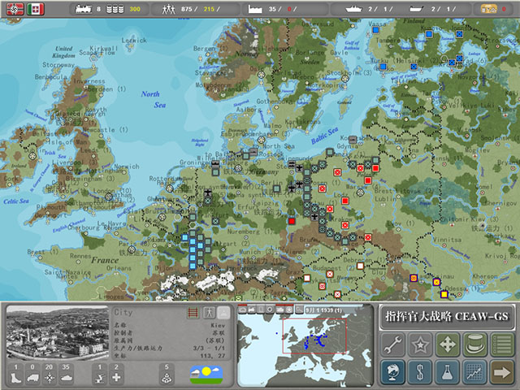Open the star commanders panel

click(x=420, y=344)
